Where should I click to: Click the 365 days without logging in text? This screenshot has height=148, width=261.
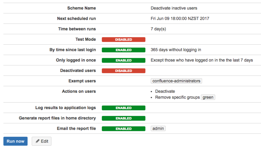point(178,50)
